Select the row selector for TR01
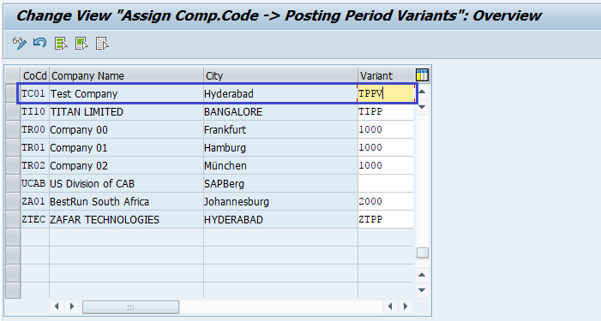The height and width of the screenshot is (321, 601). tap(13, 148)
